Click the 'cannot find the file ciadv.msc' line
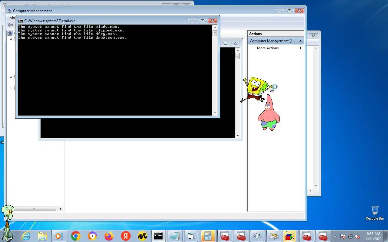This screenshot has height=242, width=388. tap(69, 27)
